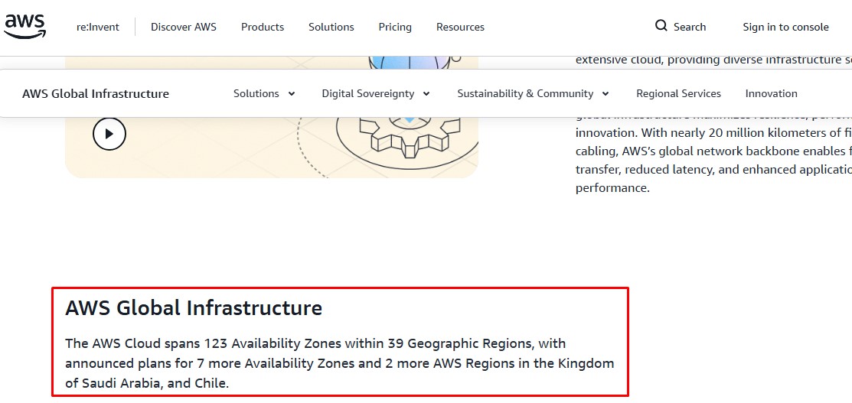The image size is (852, 403).
Task: Go to the Innovation section
Action: (x=771, y=94)
